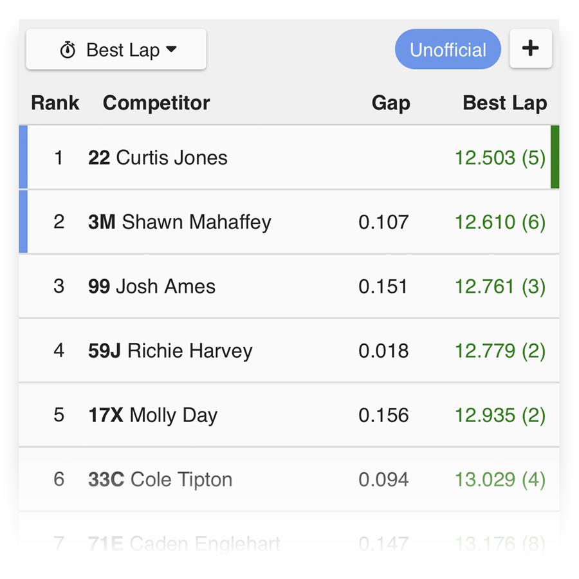Click the Best Lap column header
Image resolution: width=579 pixels, height=579 pixels.
505,103
